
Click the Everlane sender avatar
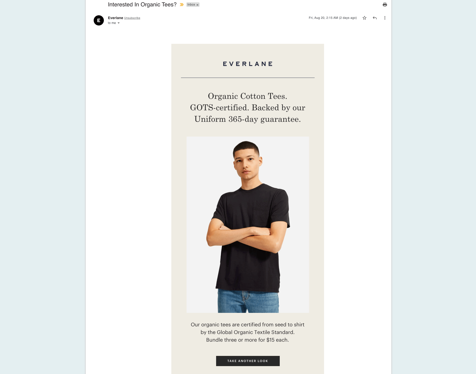pyautogui.click(x=99, y=20)
